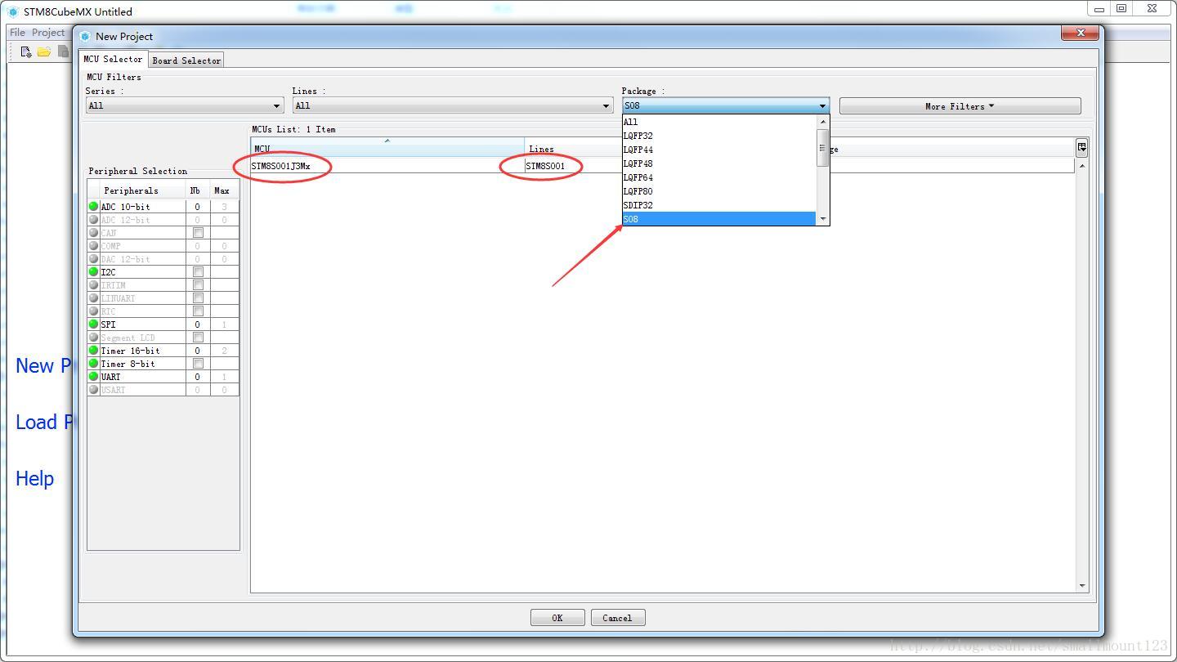Tick the RTC peripheral checkbox

pyautogui.click(x=198, y=311)
